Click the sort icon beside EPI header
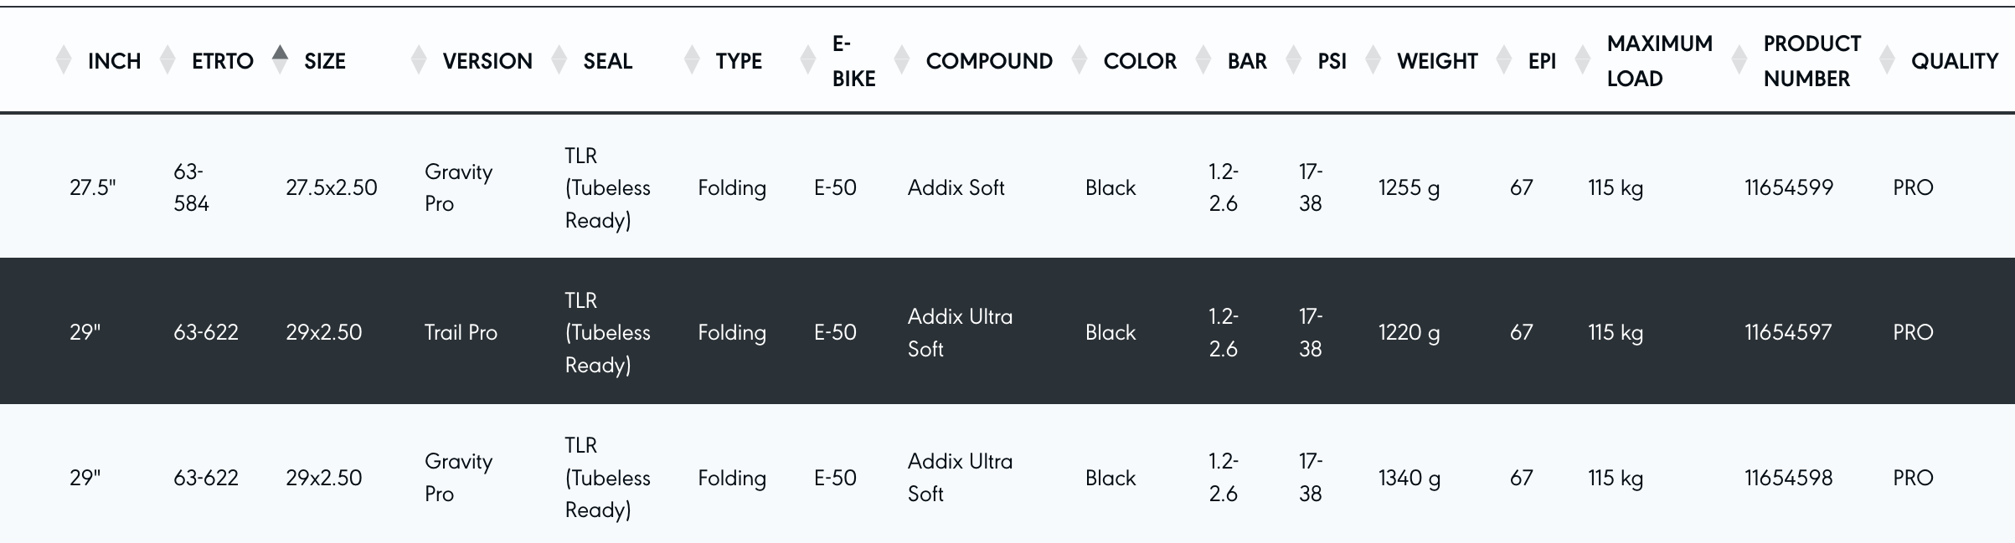This screenshot has height=543, width=2015. [x=1504, y=60]
